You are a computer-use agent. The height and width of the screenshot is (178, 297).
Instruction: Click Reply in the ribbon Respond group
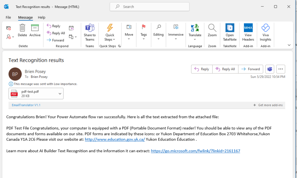click(54, 26)
